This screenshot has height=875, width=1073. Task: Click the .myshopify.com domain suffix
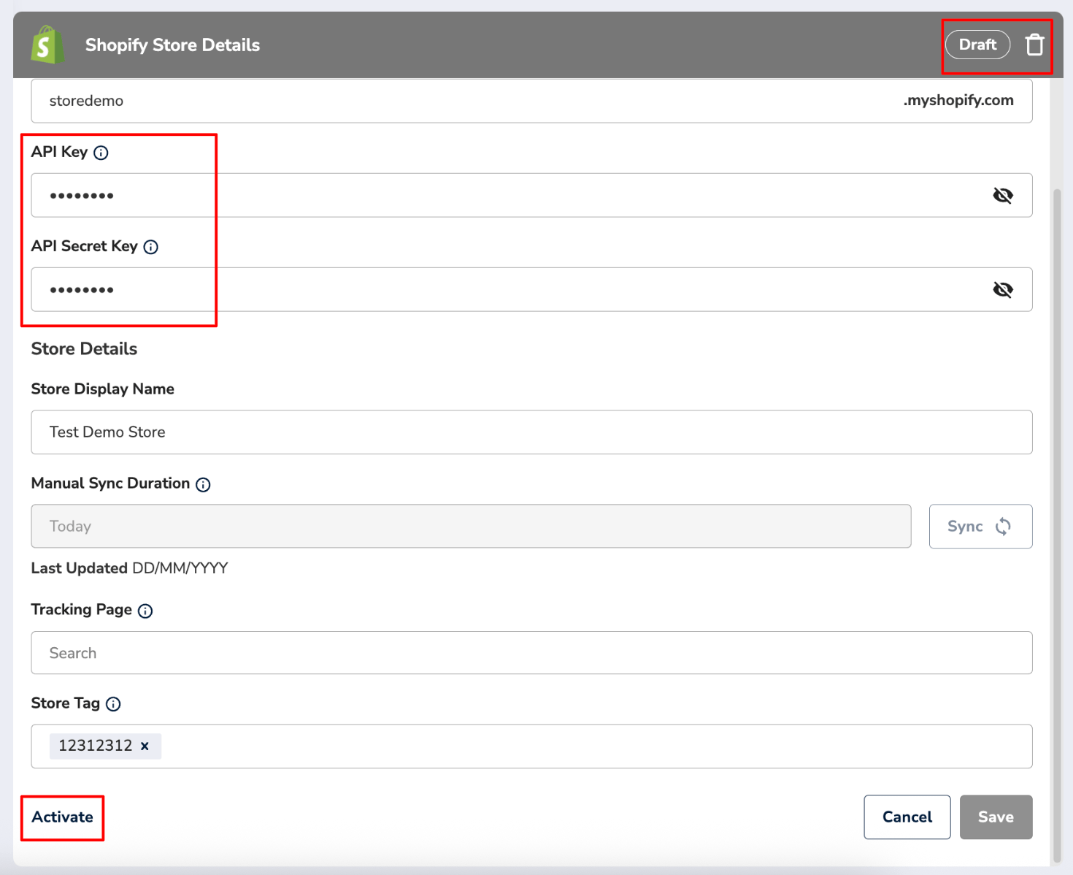[x=958, y=100]
